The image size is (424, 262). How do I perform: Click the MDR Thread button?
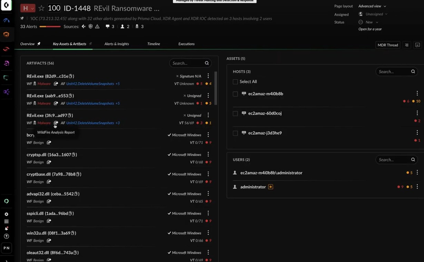(x=388, y=45)
